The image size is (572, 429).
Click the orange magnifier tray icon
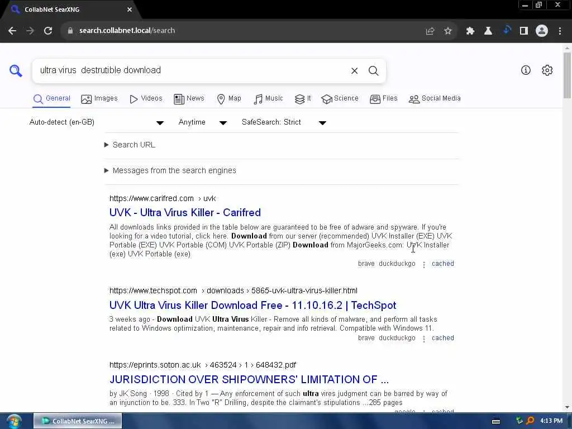click(x=530, y=421)
